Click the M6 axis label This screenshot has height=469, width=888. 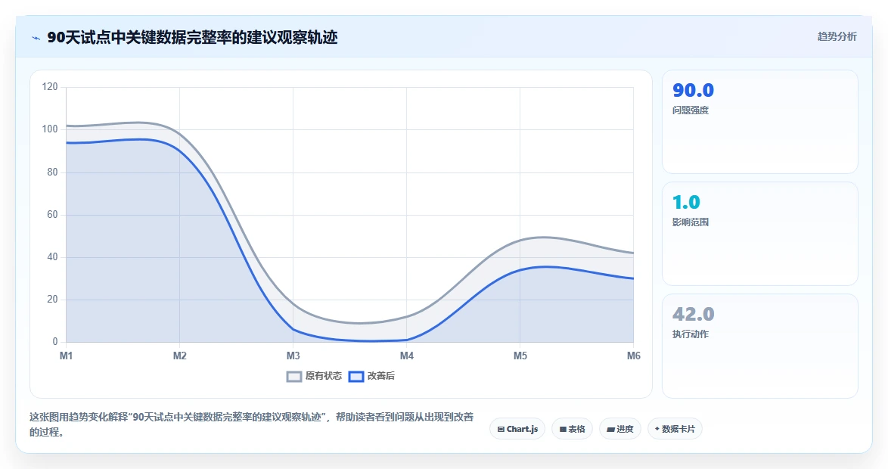coord(633,356)
